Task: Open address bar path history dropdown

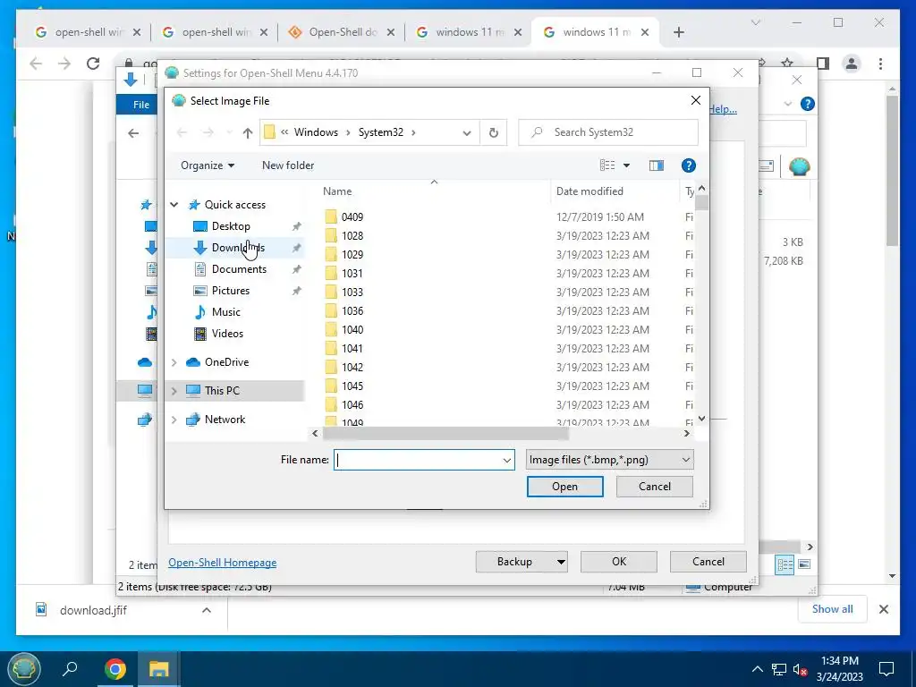Action: click(x=467, y=132)
